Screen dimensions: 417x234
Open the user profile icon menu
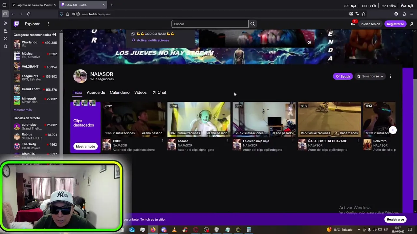coord(412,24)
